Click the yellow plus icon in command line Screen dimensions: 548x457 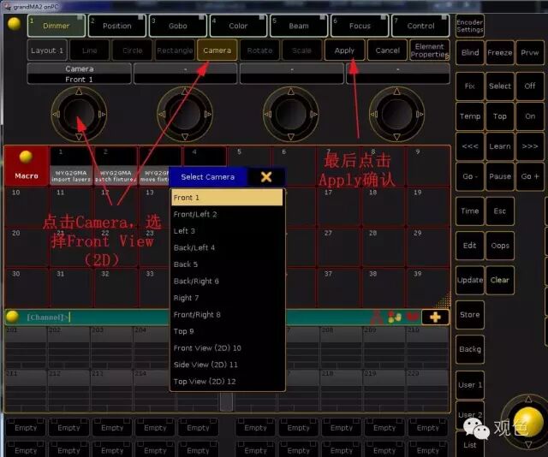[435, 318]
